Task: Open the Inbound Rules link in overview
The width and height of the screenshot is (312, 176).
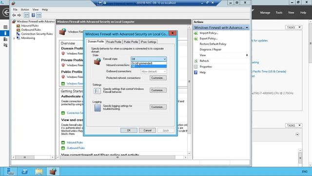Action: tap(75, 142)
